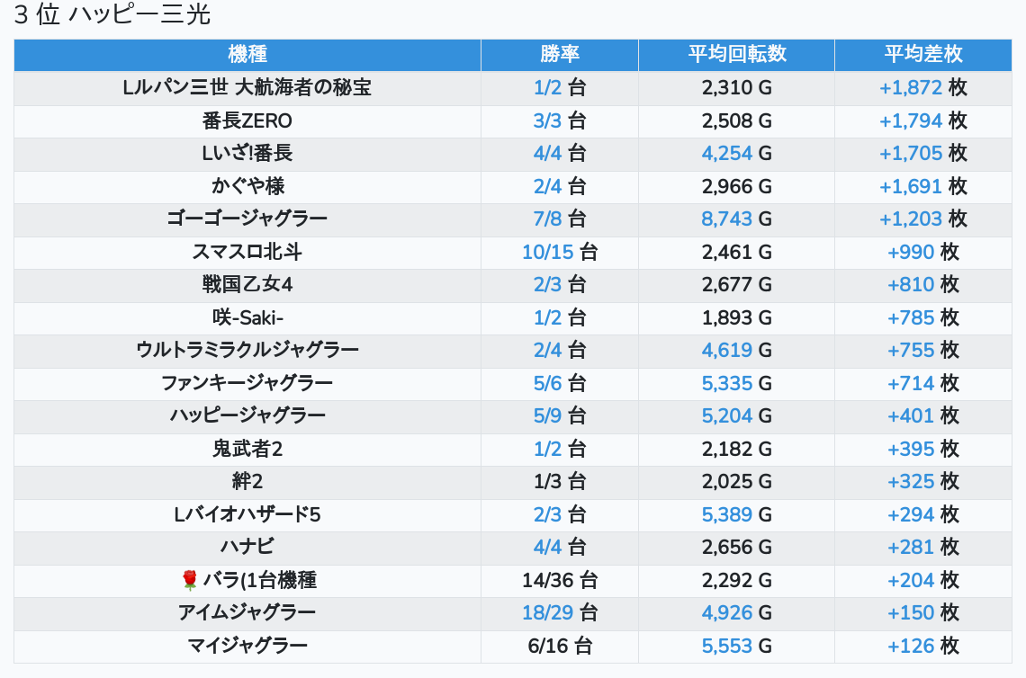Open the 3/3 win rate link for 番長ZERO

[x=547, y=120]
